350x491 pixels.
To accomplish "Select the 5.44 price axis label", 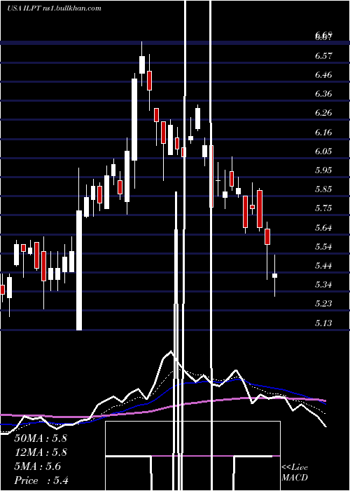I will [323, 266].
